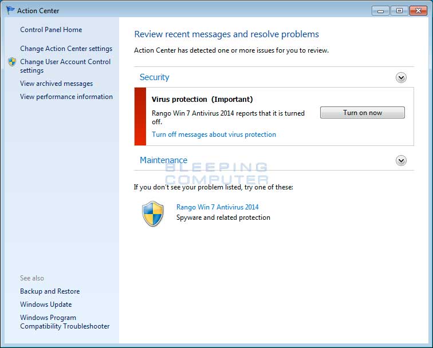
Task: Open Change User Account Control settings
Action: pos(65,66)
